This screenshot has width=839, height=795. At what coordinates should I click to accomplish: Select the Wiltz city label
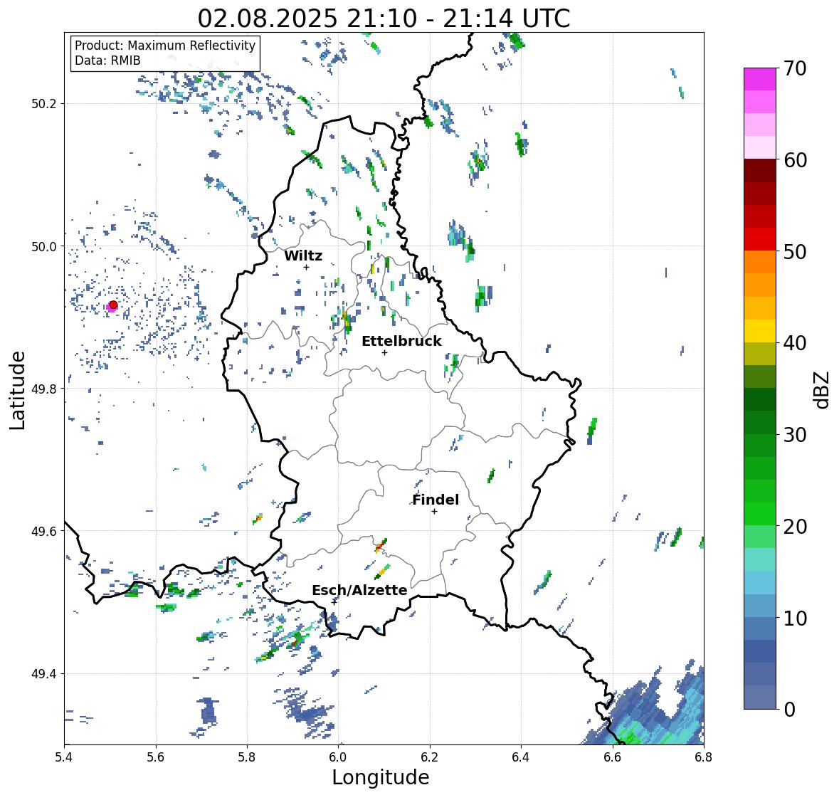(x=303, y=256)
